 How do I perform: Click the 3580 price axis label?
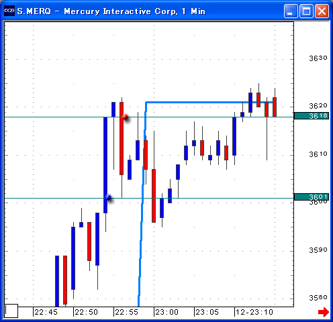[318, 298]
